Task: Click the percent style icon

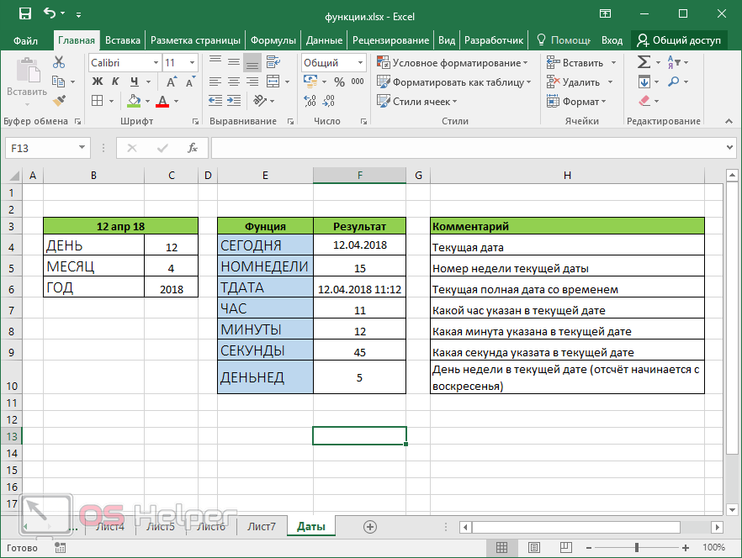Action: point(339,82)
